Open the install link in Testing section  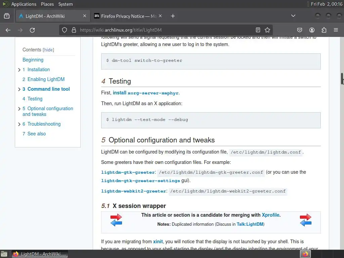(119, 93)
